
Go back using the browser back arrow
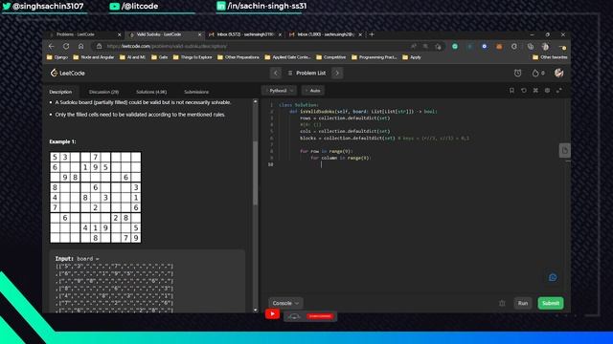52,46
